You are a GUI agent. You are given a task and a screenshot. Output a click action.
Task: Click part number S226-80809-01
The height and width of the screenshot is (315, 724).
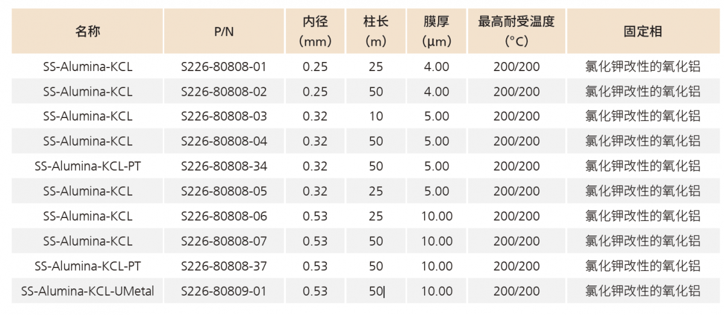coord(224,292)
